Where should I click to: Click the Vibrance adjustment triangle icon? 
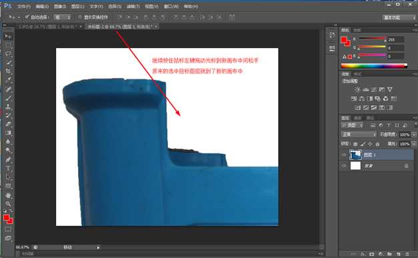pyautogui.click(x=390, y=89)
